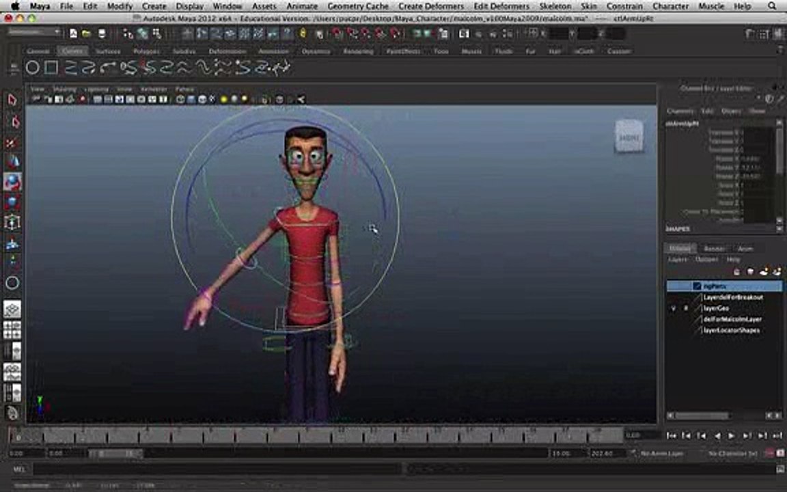Click the Open Scene folder icon
Viewport: 787px width, 492px height.
point(86,33)
